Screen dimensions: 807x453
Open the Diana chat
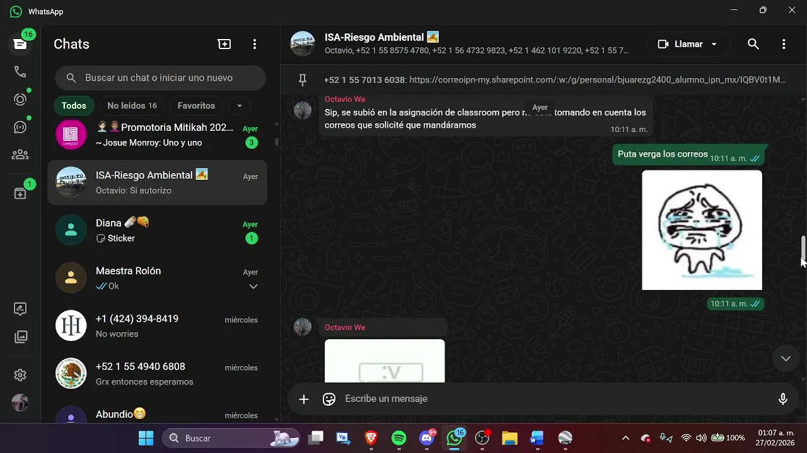point(157,230)
